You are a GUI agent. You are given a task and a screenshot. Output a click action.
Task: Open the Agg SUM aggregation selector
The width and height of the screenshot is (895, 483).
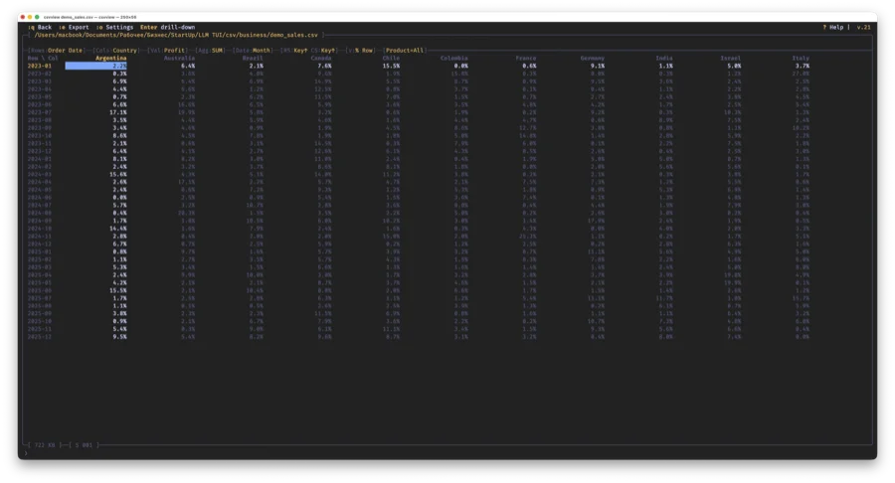click(x=213, y=50)
